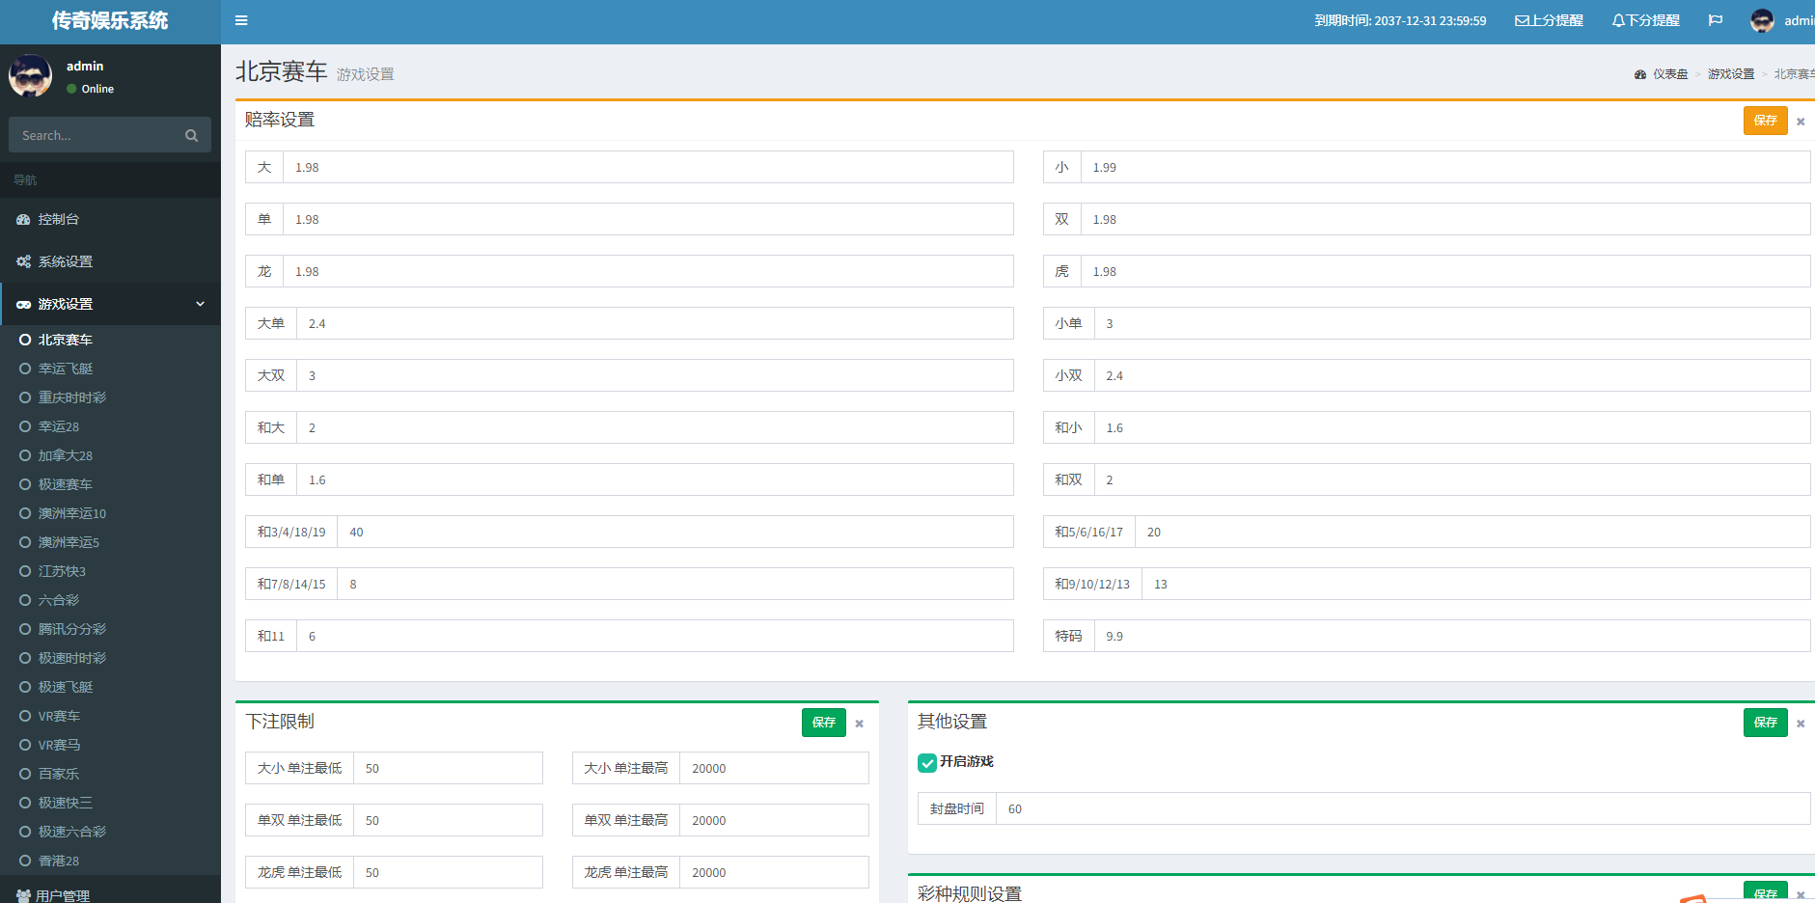Go to 游戏设置 breadcrumb link
This screenshot has height=903, width=1815.
click(x=1731, y=74)
